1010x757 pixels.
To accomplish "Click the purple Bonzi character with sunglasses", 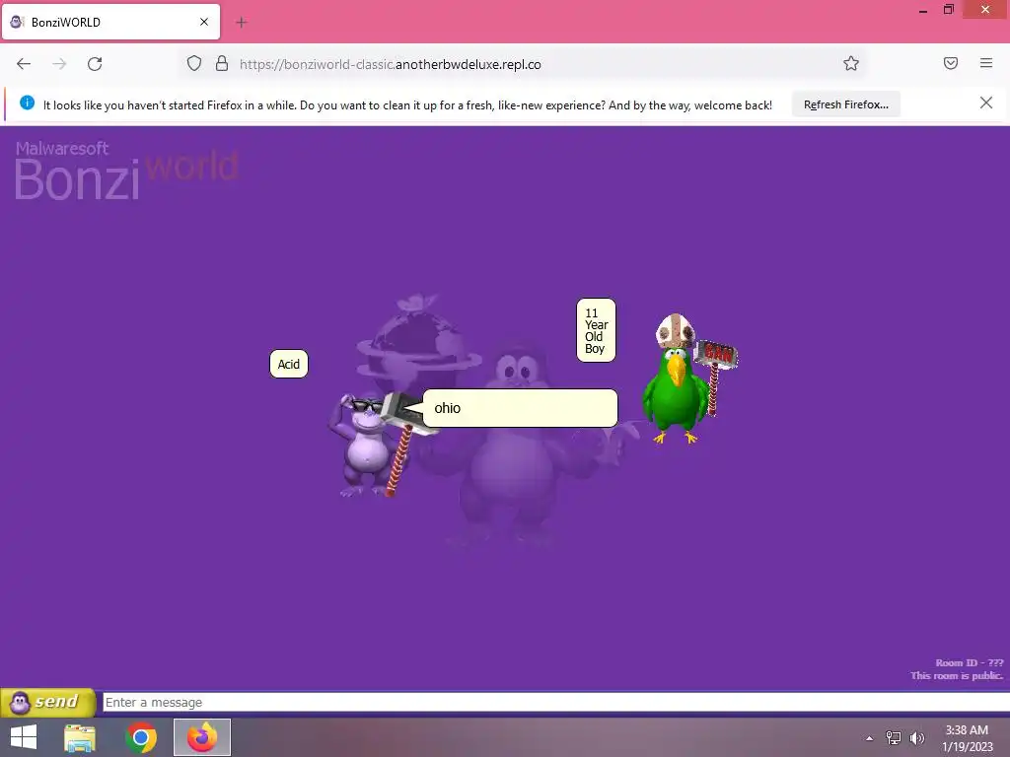I will [369, 445].
